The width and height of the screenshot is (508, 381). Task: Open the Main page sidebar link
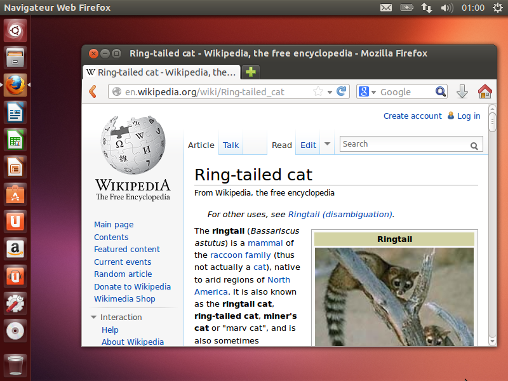114,225
